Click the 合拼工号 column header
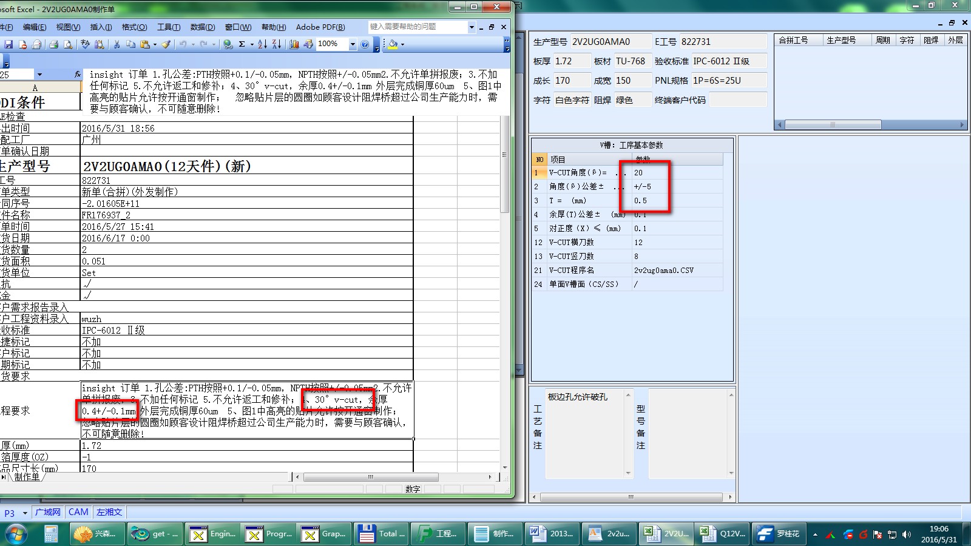Image resolution: width=971 pixels, height=546 pixels. (799, 40)
